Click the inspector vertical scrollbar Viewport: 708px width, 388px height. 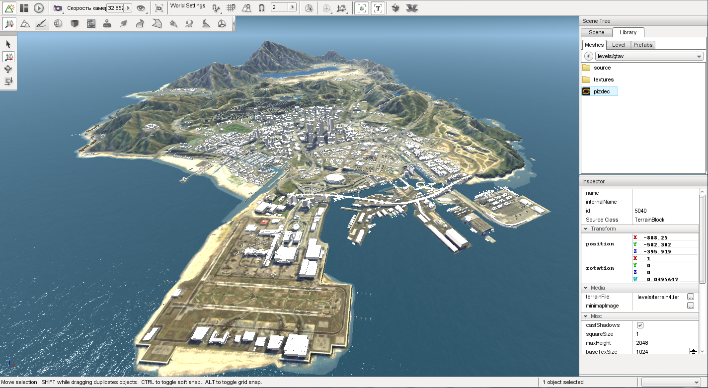coord(702,238)
